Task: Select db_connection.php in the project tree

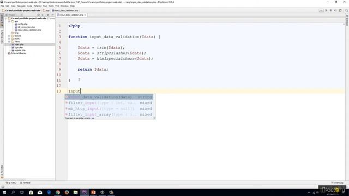Action: point(25,27)
